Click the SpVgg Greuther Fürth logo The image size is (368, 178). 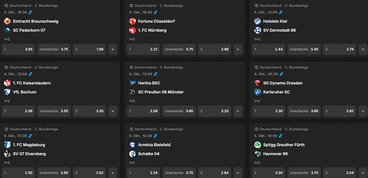pos(258,145)
